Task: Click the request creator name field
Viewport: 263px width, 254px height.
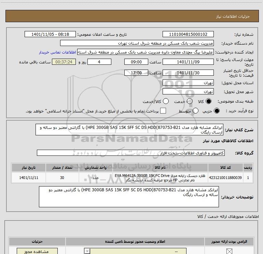Action: pyautogui.click(x=146, y=52)
